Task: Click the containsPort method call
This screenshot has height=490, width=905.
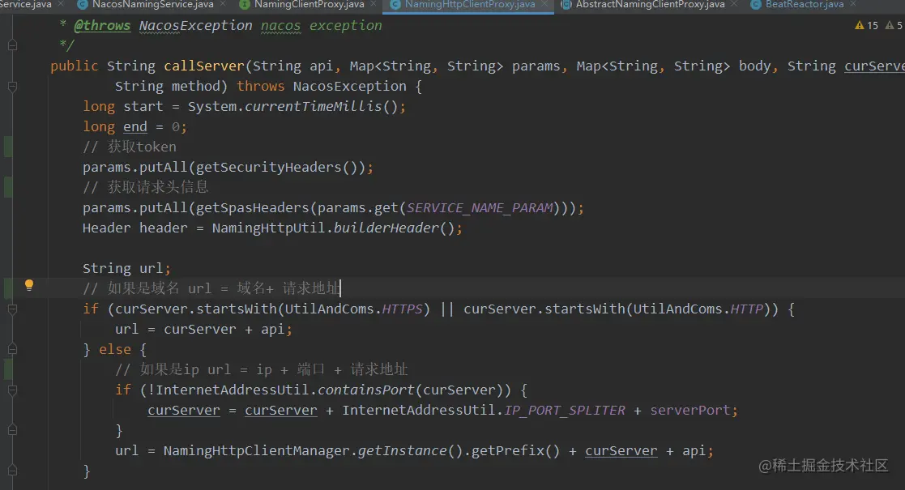Action: click(366, 390)
